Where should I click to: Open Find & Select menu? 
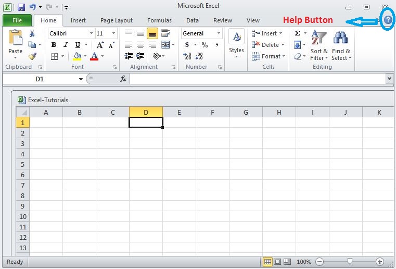click(341, 45)
